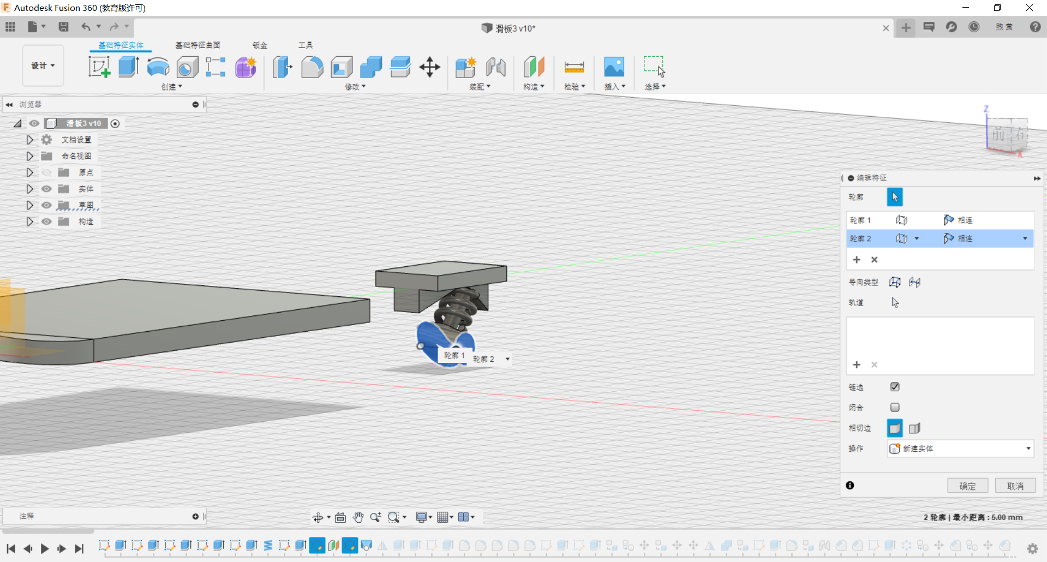The image size is (1047, 562).
Task: Select the Create Form purple icon
Action: click(246, 67)
